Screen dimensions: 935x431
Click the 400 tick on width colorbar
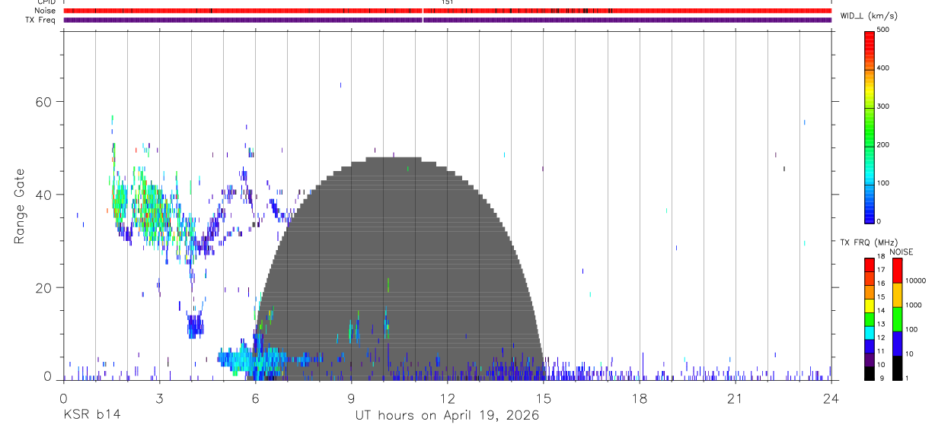[883, 68]
